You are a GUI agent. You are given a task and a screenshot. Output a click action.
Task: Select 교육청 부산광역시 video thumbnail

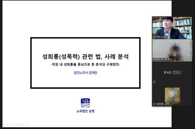(x=172, y=50)
